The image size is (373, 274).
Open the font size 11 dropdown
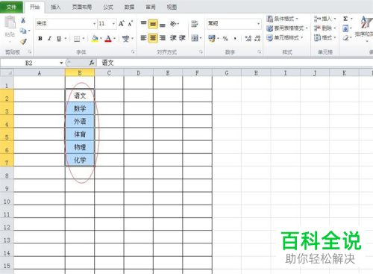113,24
